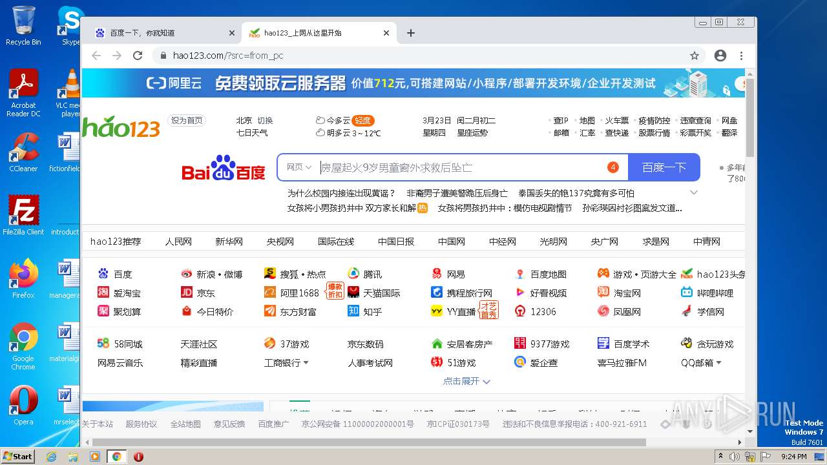Expand QQ邮箱 dropdown arrow

(x=718, y=363)
